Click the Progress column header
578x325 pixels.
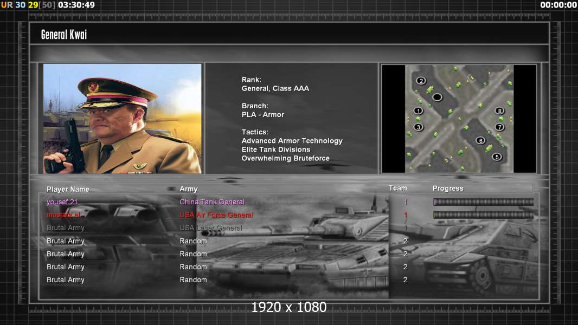pyautogui.click(x=448, y=188)
